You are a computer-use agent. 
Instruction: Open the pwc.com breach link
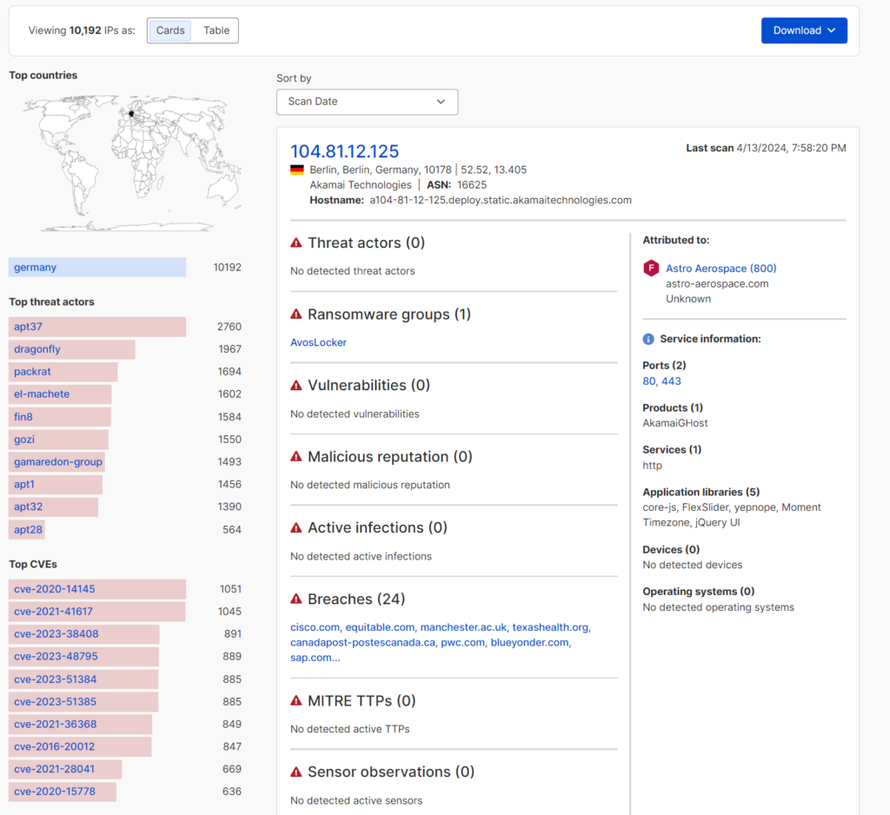[x=462, y=642]
